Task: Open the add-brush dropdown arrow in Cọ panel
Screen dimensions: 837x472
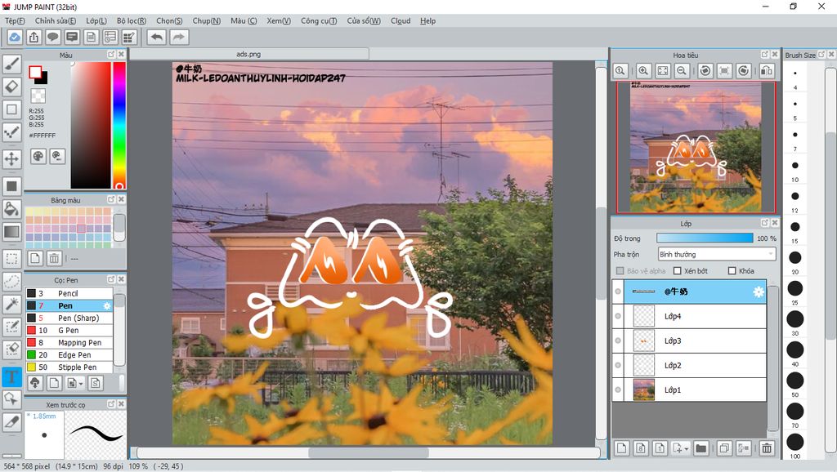Action: tap(81, 384)
